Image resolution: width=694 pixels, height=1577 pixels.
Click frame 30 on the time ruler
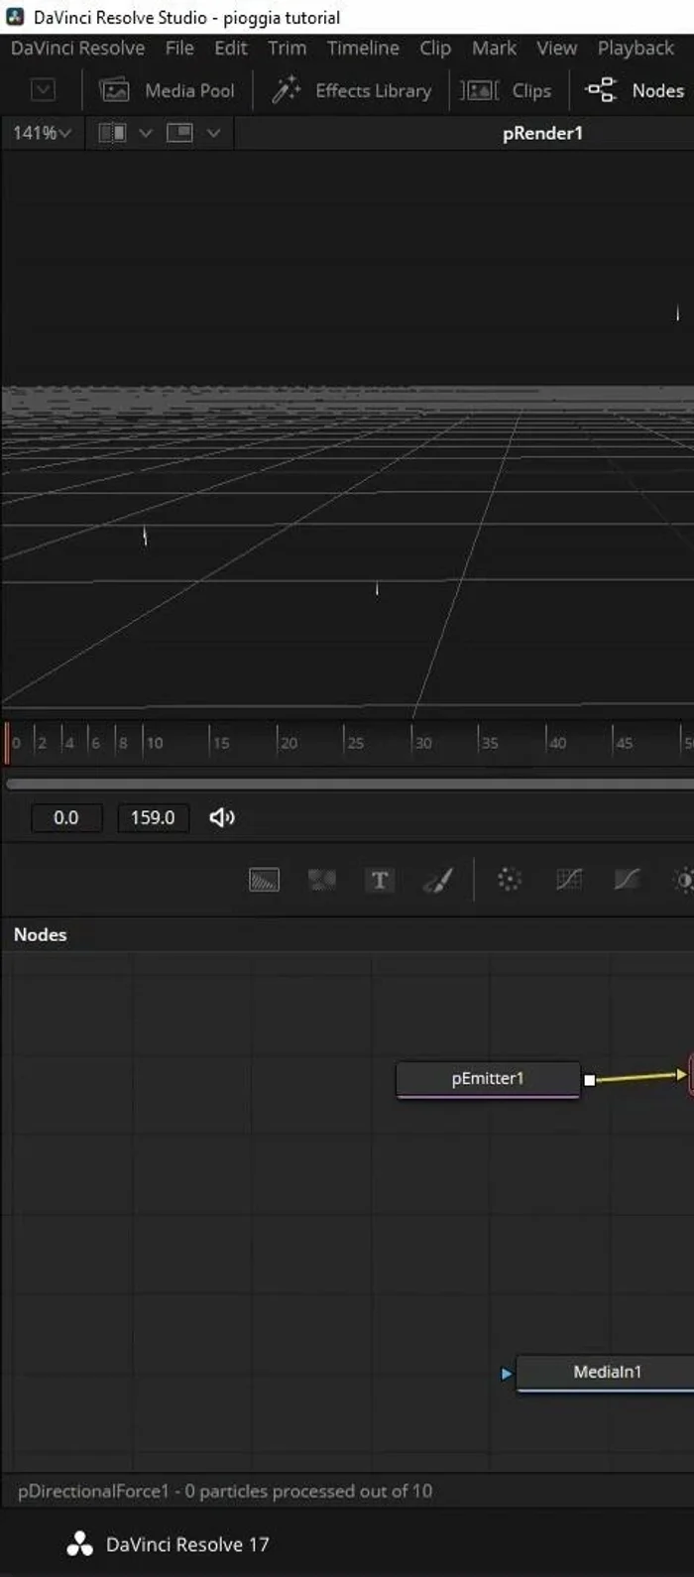click(x=422, y=742)
